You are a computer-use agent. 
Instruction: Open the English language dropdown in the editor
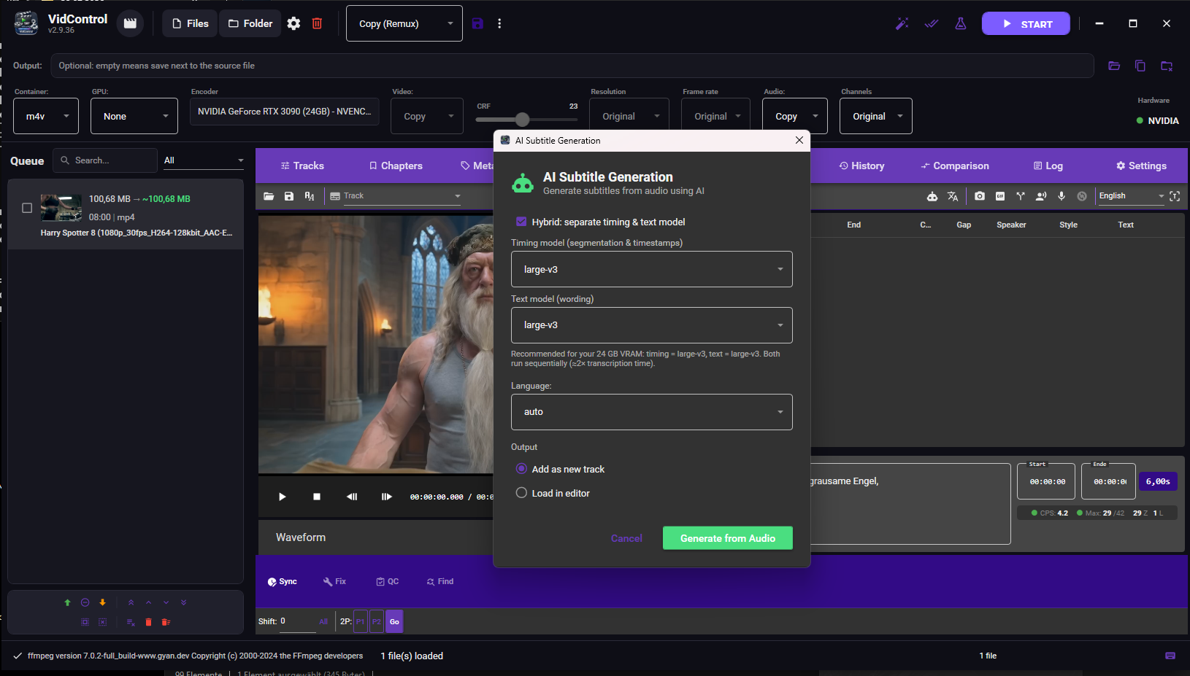(1131, 196)
